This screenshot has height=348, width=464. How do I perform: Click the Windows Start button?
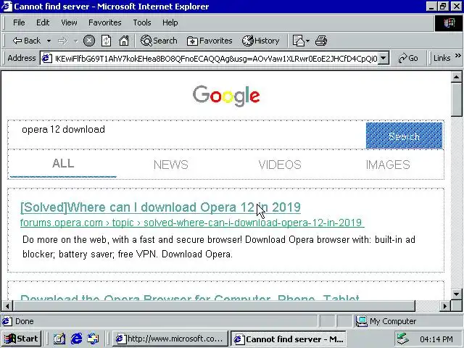click(21, 339)
